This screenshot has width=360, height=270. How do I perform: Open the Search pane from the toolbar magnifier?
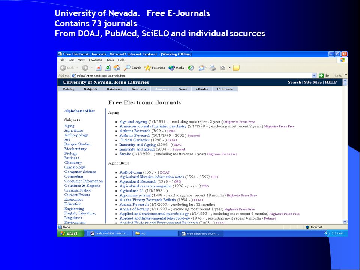pyautogui.click(x=132, y=68)
